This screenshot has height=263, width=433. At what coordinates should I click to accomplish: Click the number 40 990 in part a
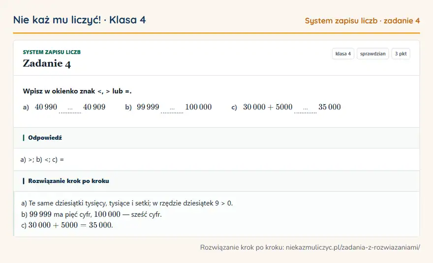46,107
